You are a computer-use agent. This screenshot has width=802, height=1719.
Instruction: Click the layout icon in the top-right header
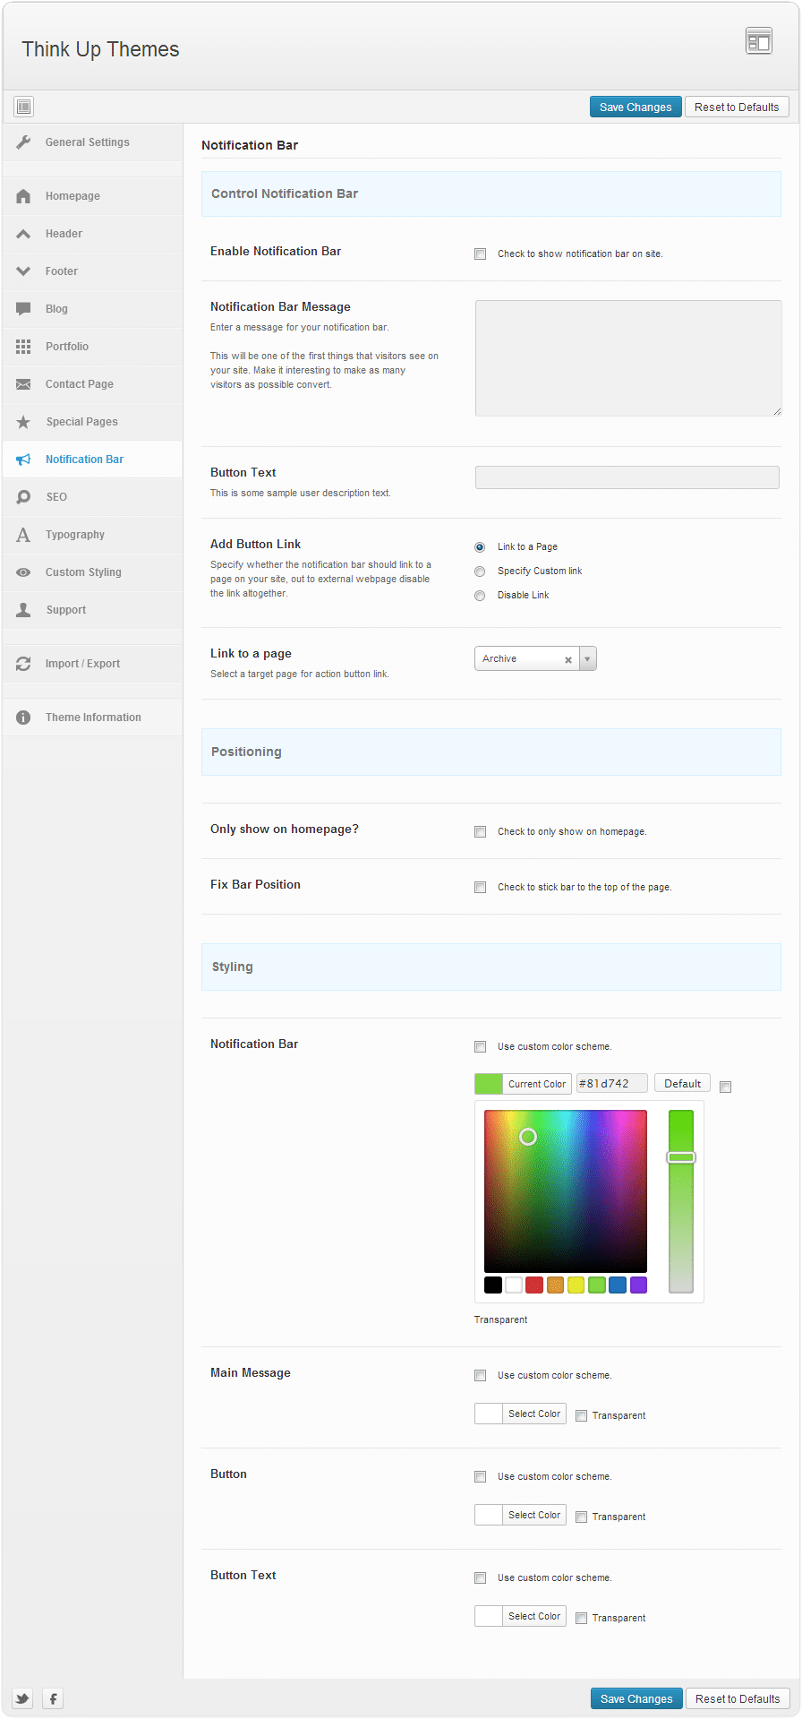(x=758, y=41)
